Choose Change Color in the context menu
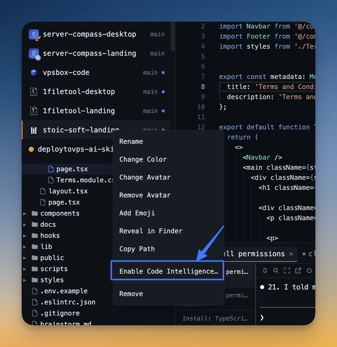 tap(143, 159)
